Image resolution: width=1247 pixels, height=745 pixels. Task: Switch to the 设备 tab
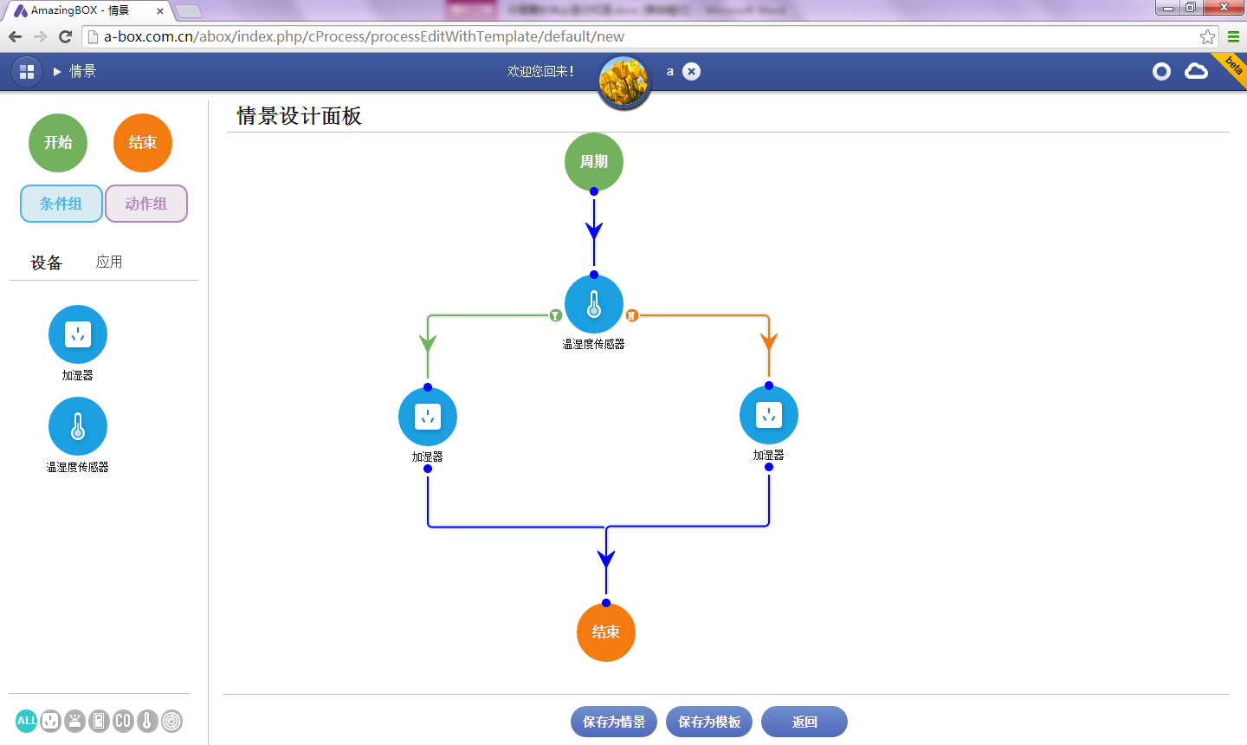[x=46, y=262]
